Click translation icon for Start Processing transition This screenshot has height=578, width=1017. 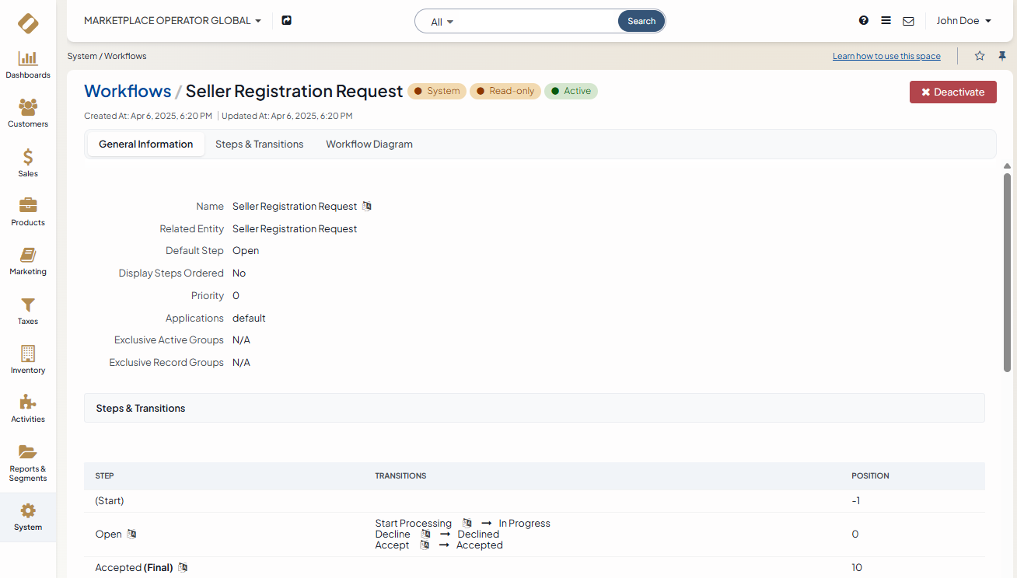tap(467, 524)
